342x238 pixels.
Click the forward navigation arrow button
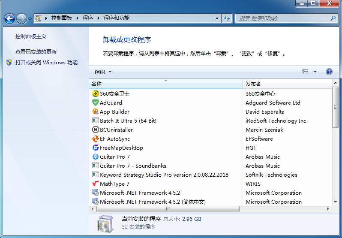tap(21, 18)
